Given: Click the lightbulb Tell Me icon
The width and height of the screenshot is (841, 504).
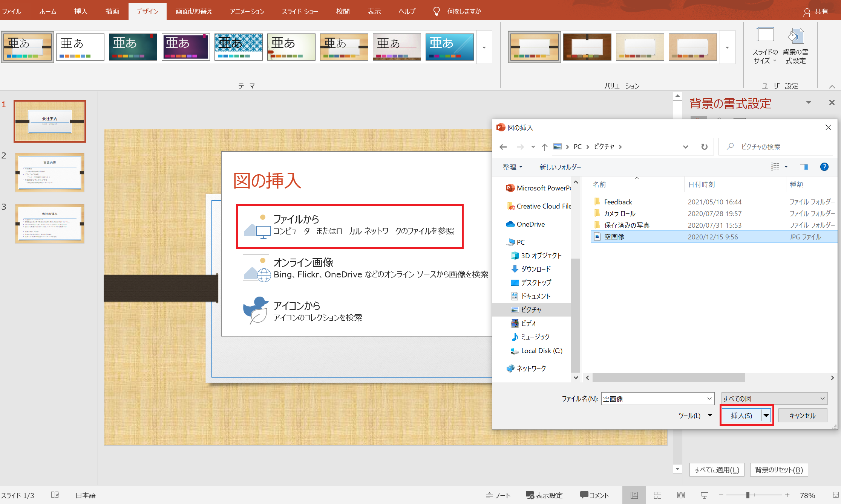Looking at the screenshot, I should click(x=436, y=11).
